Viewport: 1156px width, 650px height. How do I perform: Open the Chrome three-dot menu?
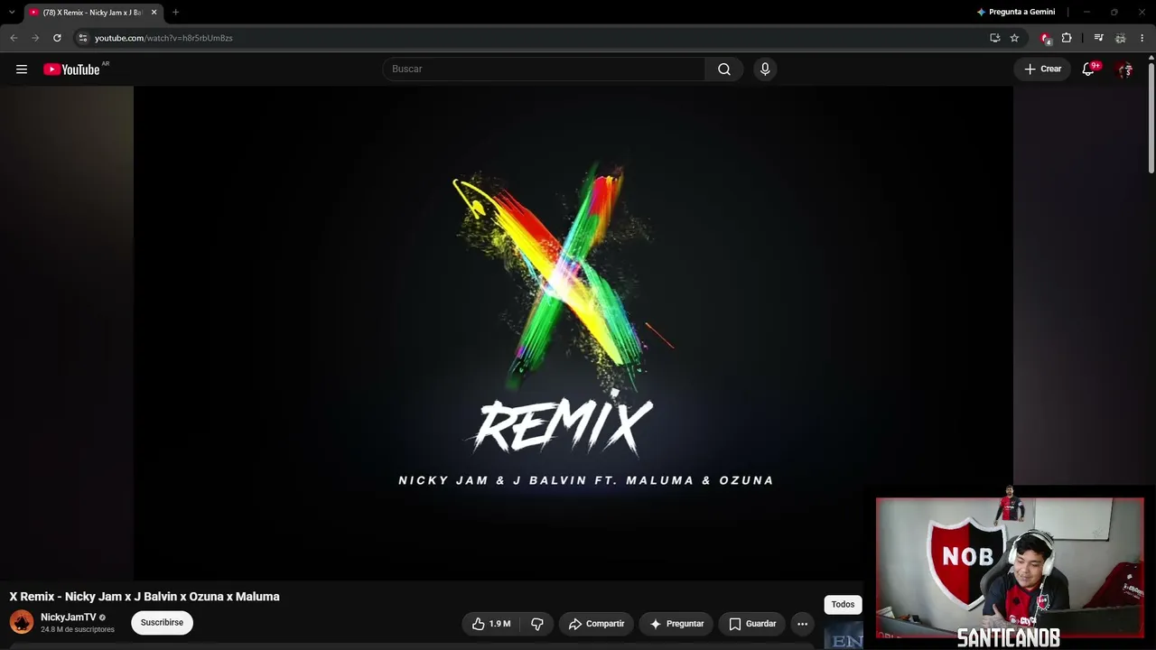pos(1142,38)
